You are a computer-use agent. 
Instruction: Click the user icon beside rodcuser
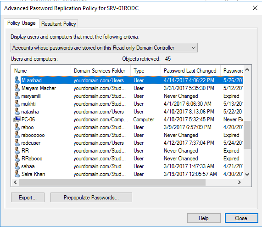[17, 143]
